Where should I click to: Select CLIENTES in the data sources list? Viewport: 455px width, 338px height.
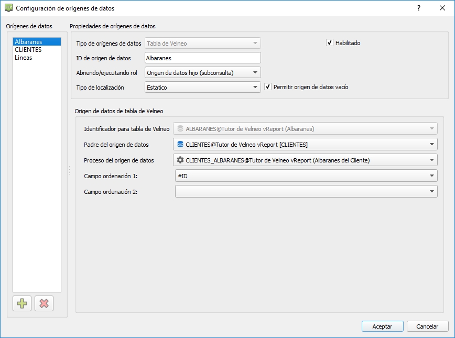coord(28,50)
